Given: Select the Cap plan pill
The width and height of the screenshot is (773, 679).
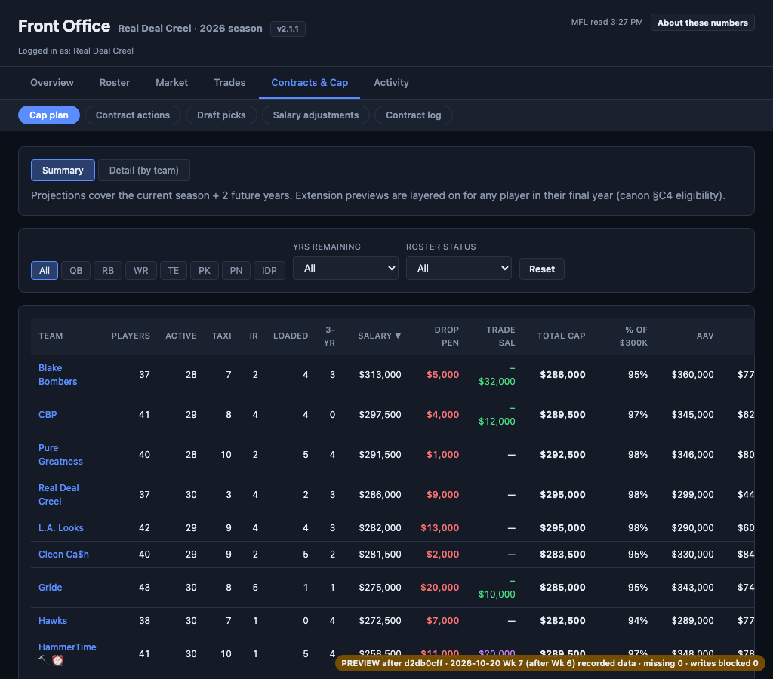Looking at the screenshot, I should tap(49, 115).
